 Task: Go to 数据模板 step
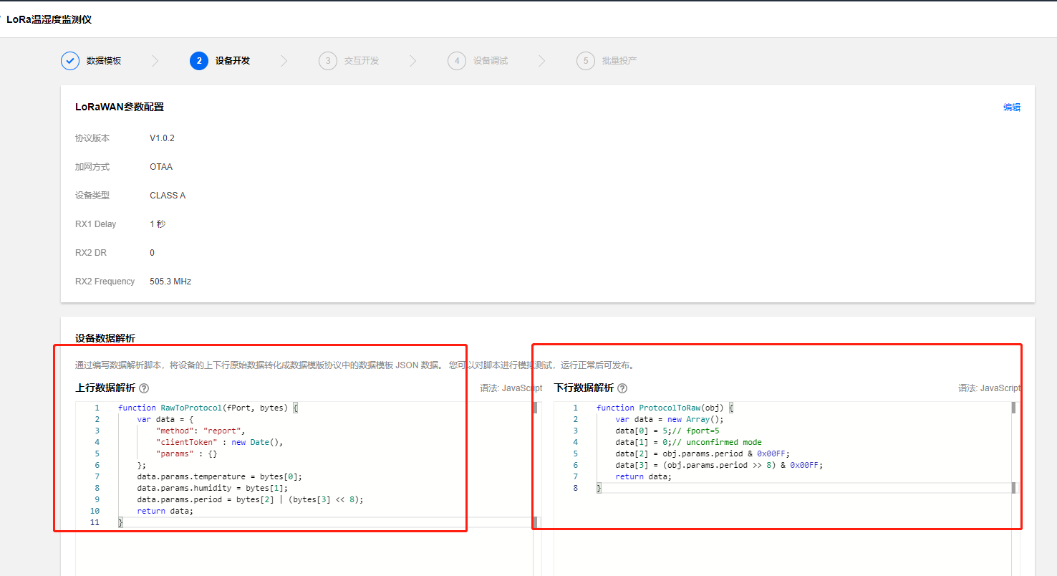click(104, 61)
